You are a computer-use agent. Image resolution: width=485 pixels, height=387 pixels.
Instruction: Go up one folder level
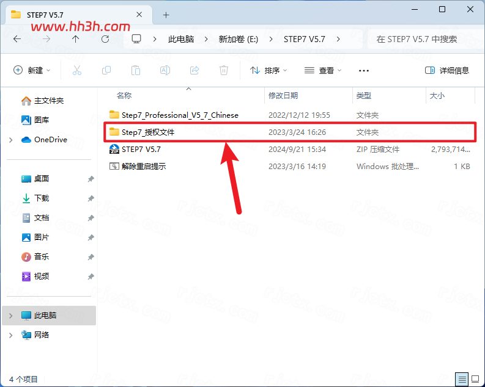pyautogui.click(x=75, y=39)
